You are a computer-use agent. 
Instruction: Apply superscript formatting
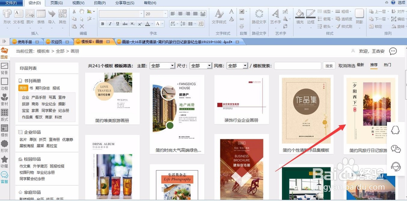point(140,24)
